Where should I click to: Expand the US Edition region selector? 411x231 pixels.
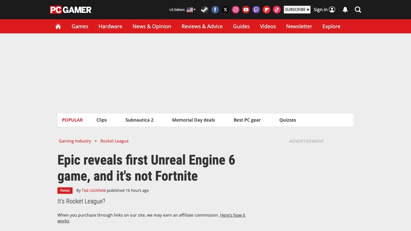click(182, 10)
